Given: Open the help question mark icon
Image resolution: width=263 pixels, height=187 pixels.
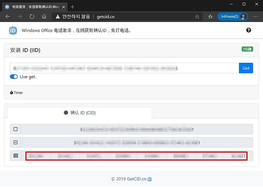Looking at the screenshot, I should pos(249,30).
